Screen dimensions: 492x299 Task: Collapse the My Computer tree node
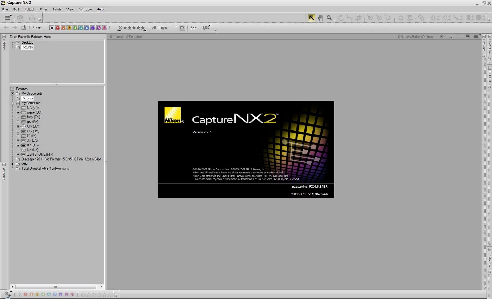13,103
